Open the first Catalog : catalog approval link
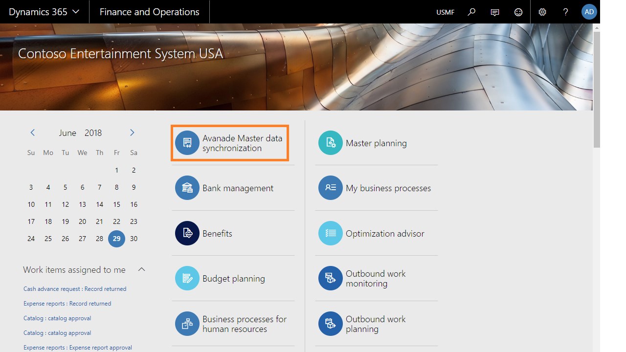The image size is (626, 352). pos(57,318)
